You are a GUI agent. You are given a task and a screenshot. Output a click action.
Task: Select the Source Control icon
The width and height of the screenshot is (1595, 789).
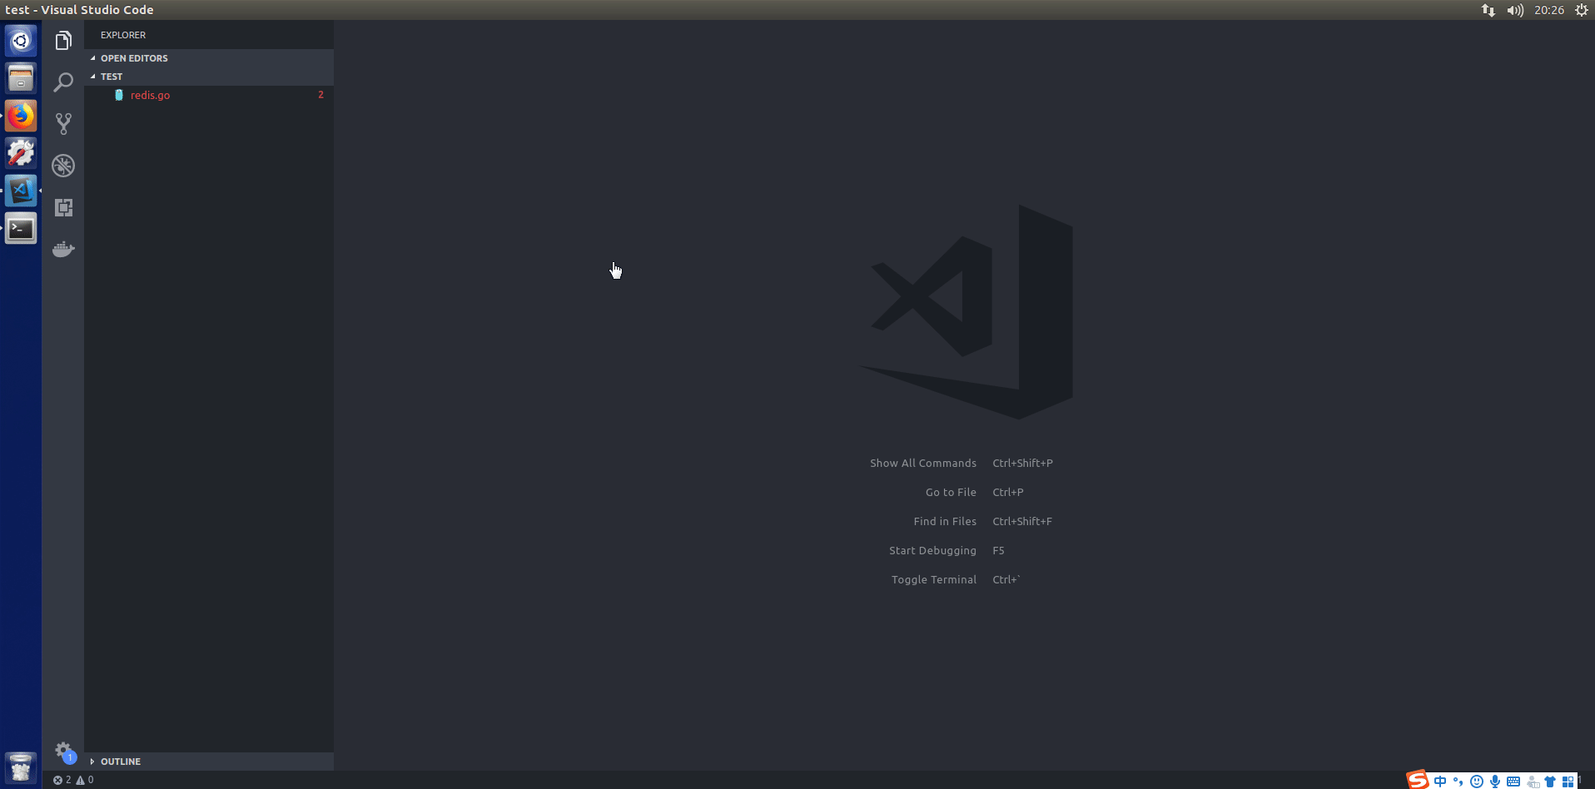click(63, 123)
